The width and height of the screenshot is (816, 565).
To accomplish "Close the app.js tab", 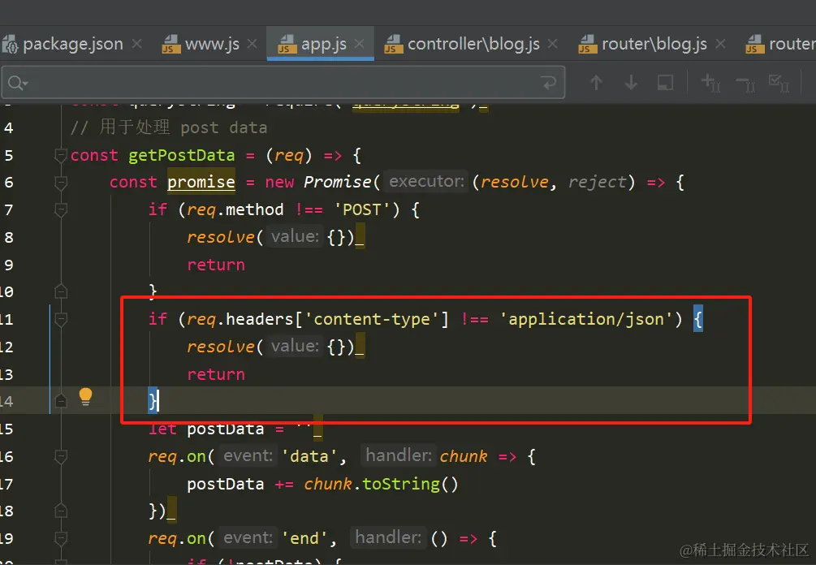I will (359, 44).
